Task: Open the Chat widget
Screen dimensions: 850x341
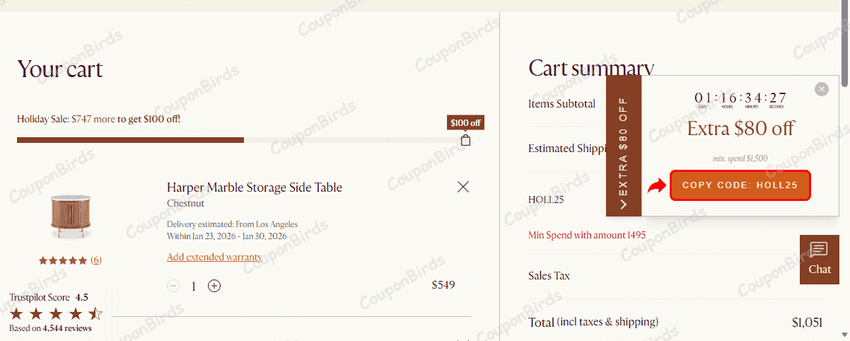Action: (x=820, y=260)
